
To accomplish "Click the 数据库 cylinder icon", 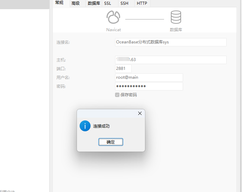I will 176,17.
